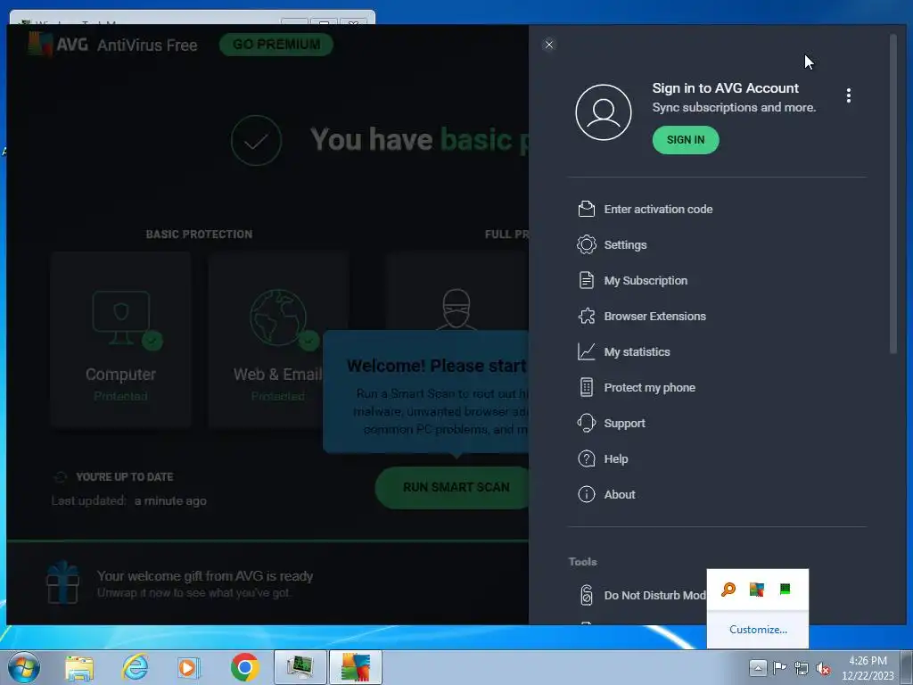Click Customize... link in tray popup
Screen dimensions: 913x685
758,630
